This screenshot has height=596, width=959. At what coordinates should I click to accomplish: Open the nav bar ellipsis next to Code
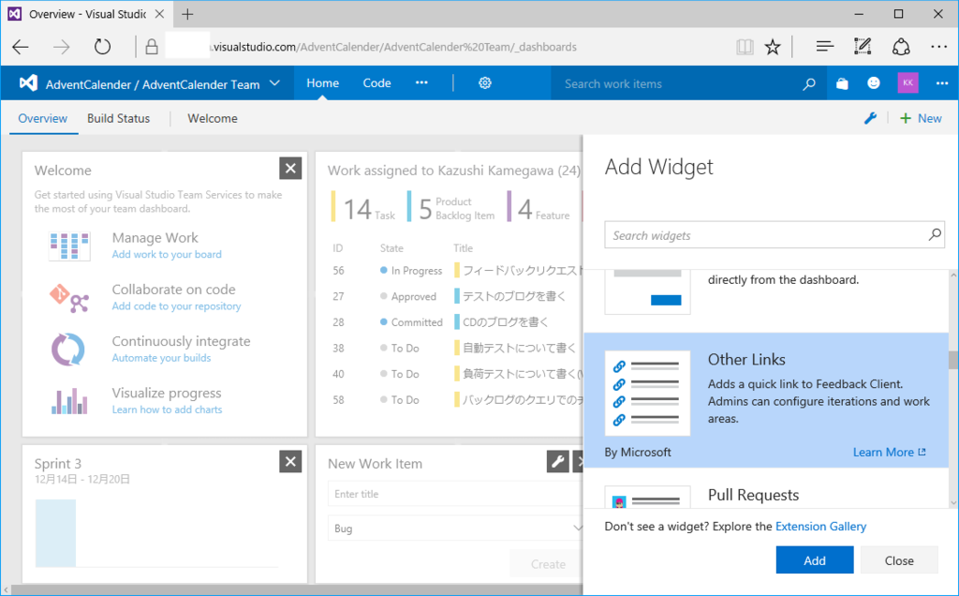point(422,82)
